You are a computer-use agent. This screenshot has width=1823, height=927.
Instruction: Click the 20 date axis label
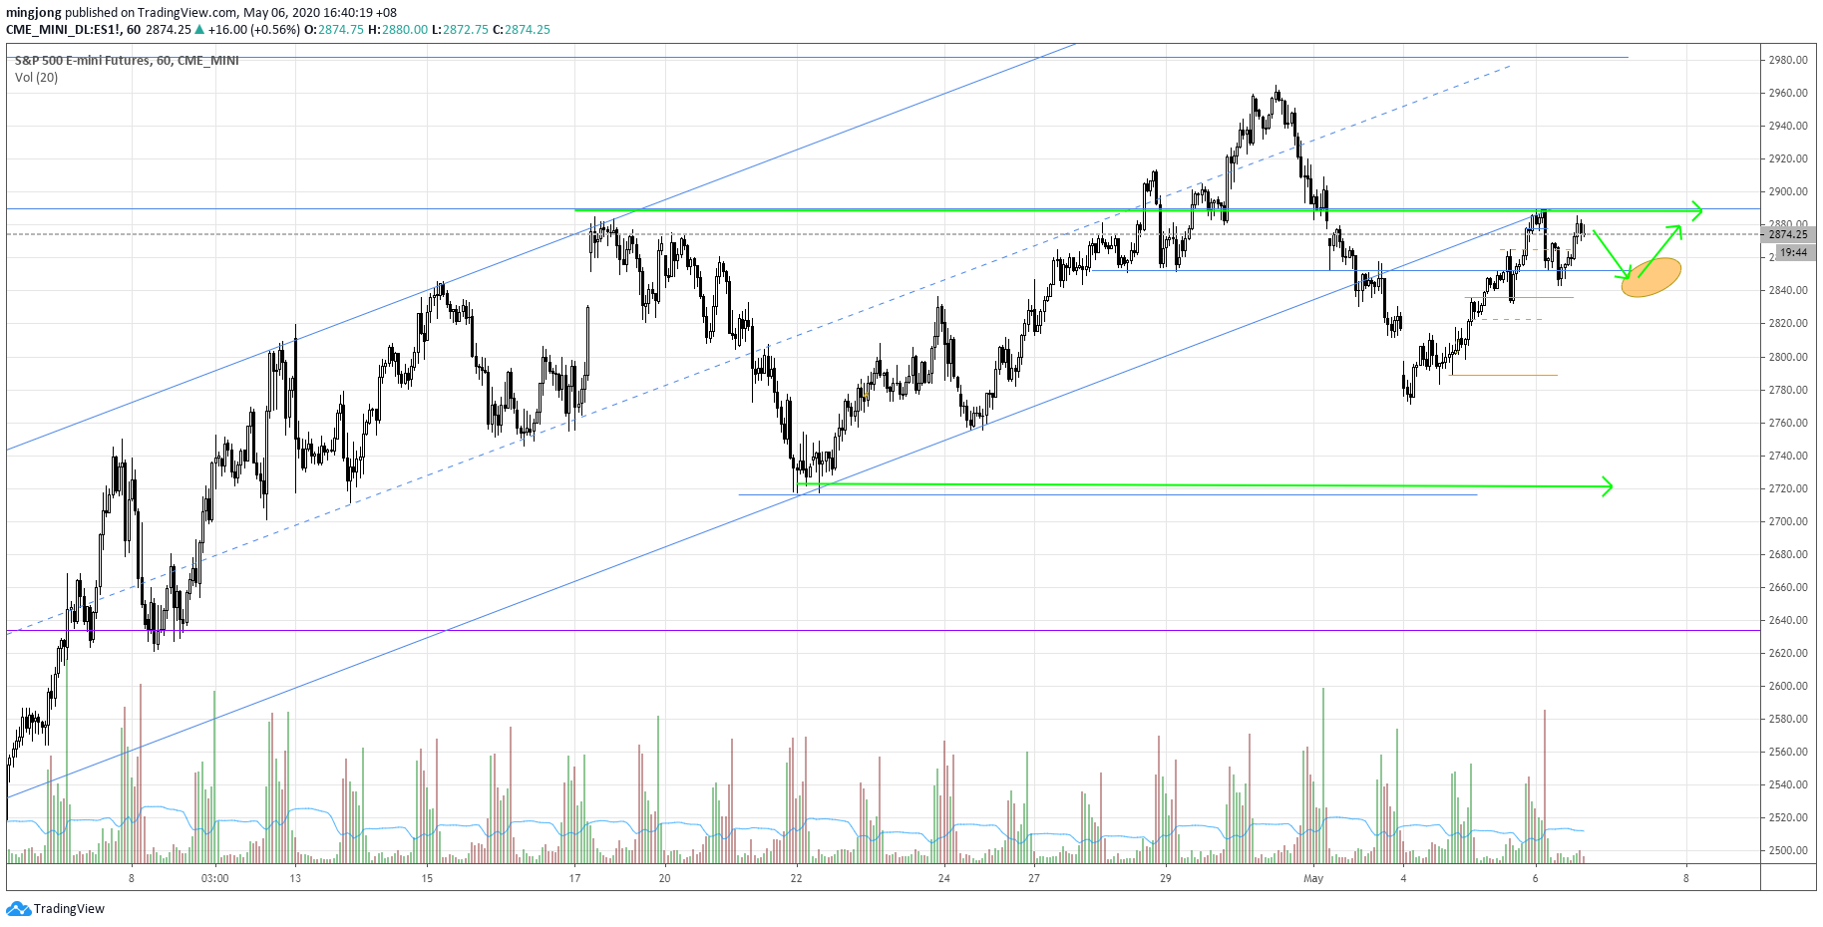[x=664, y=878]
